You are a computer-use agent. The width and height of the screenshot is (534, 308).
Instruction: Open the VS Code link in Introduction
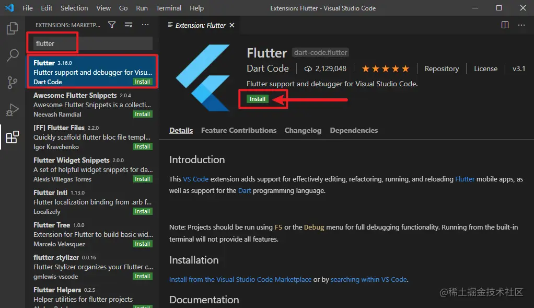(x=195, y=179)
